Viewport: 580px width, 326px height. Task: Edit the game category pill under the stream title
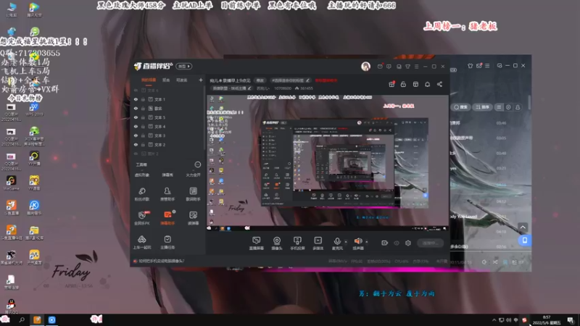click(232, 88)
